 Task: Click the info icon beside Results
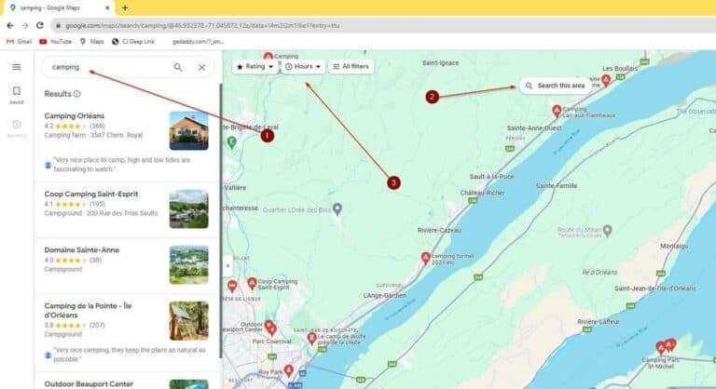[77, 94]
